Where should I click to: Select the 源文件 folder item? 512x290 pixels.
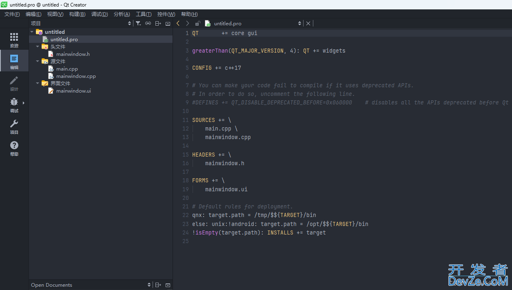pyautogui.click(x=58, y=61)
